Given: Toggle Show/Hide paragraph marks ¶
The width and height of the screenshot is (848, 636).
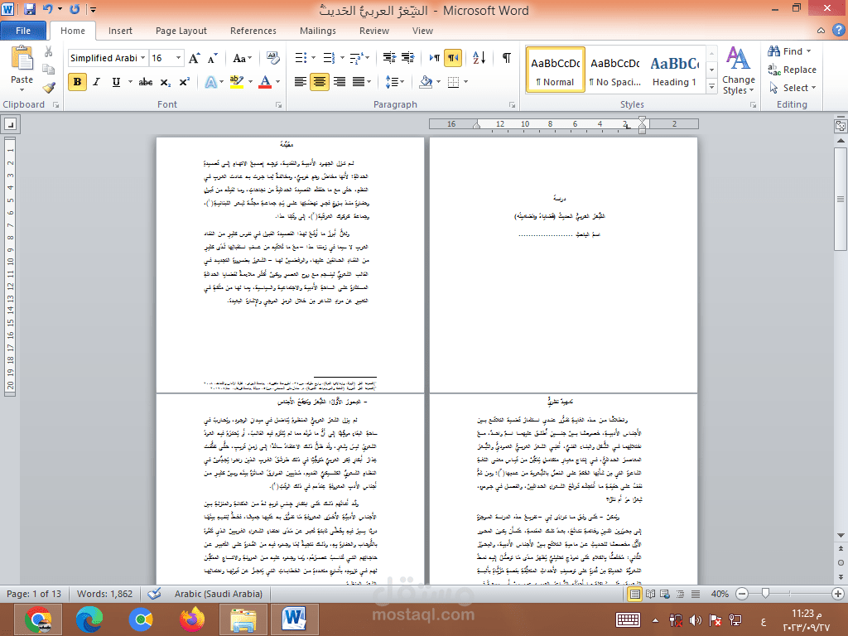Looking at the screenshot, I should point(507,57).
